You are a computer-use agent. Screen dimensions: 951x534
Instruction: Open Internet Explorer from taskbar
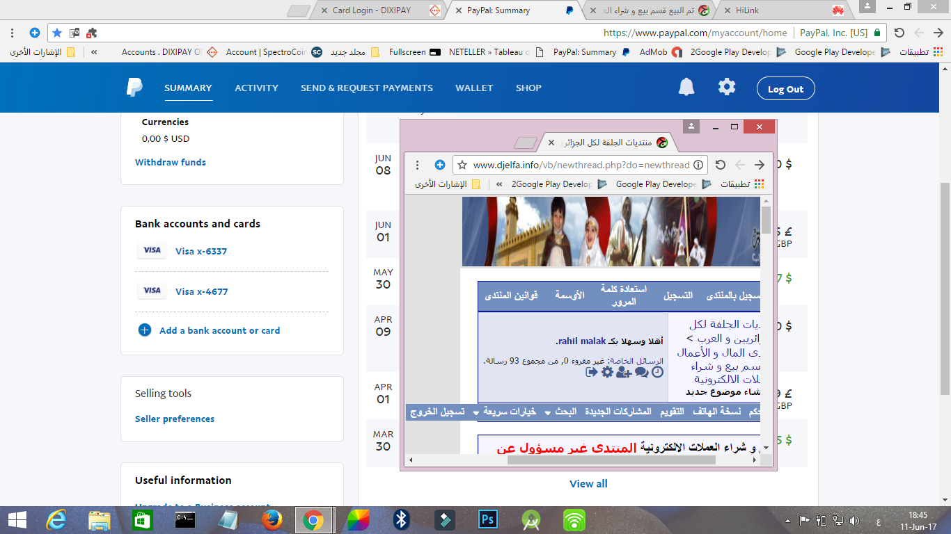(x=56, y=520)
